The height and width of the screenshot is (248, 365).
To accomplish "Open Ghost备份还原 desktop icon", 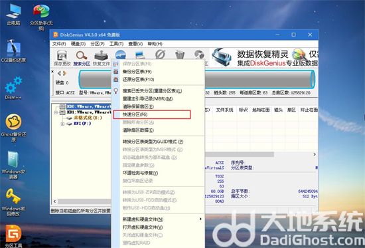I will point(13,128).
